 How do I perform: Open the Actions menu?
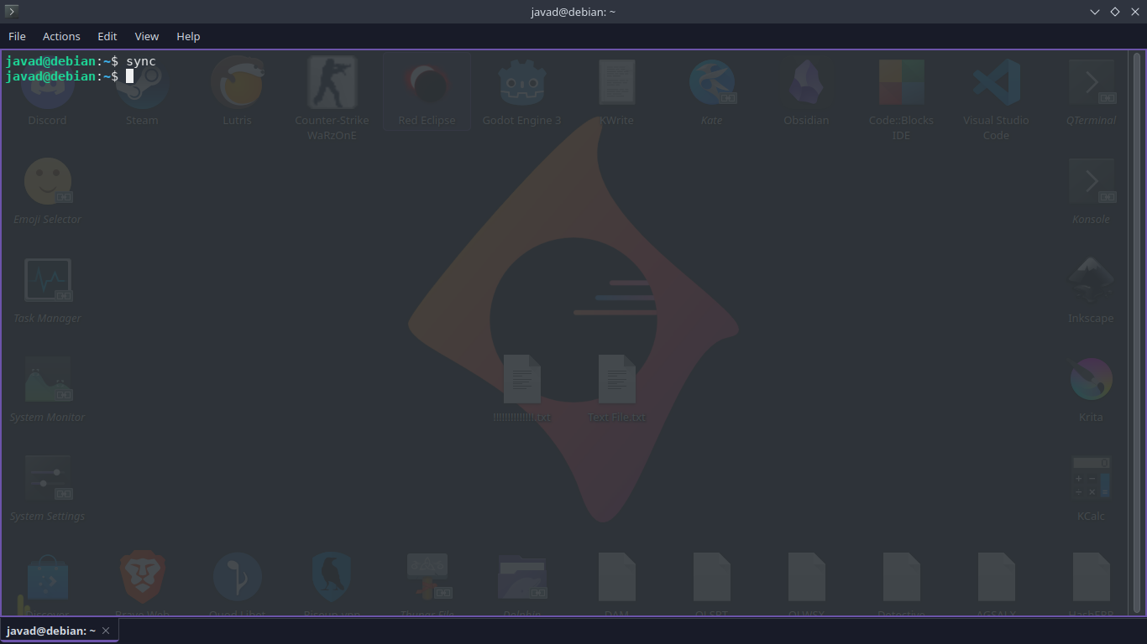[61, 36]
